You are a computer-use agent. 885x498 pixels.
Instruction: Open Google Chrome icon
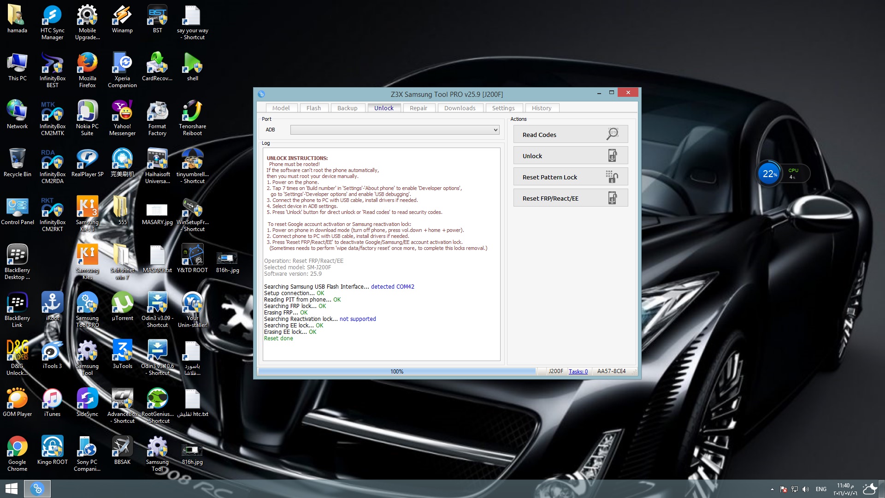[17, 454]
